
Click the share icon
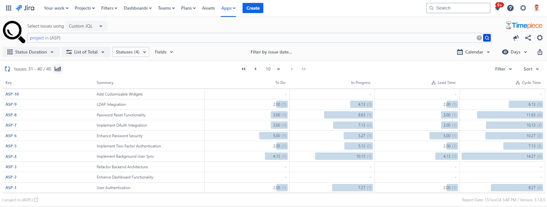pos(528,38)
